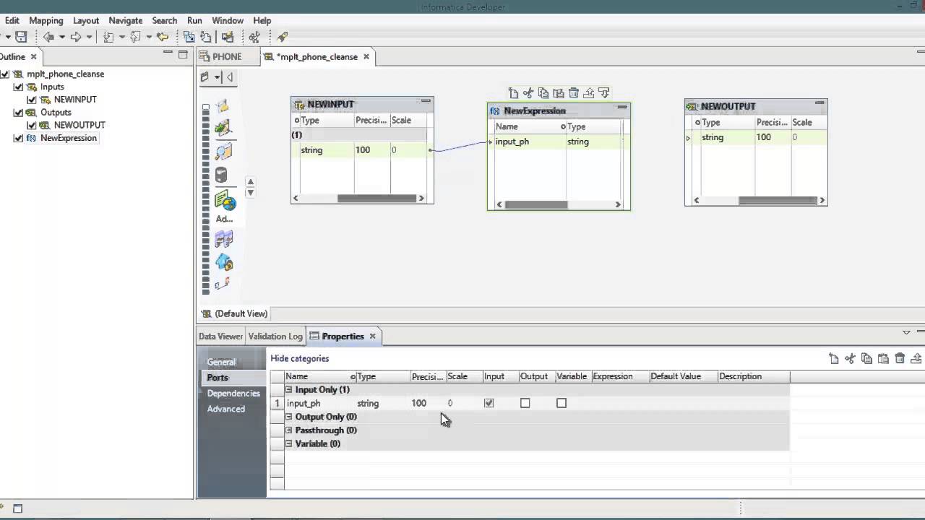Collapse the Variable (0) group
The image size is (925, 520).
289,443
